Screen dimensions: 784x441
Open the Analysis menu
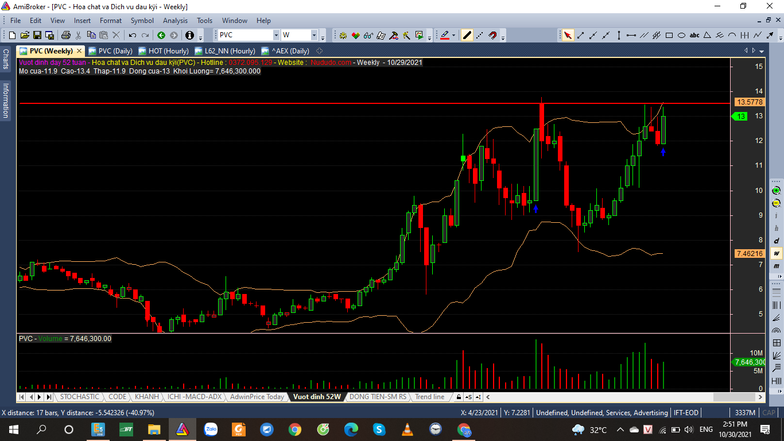coord(175,21)
